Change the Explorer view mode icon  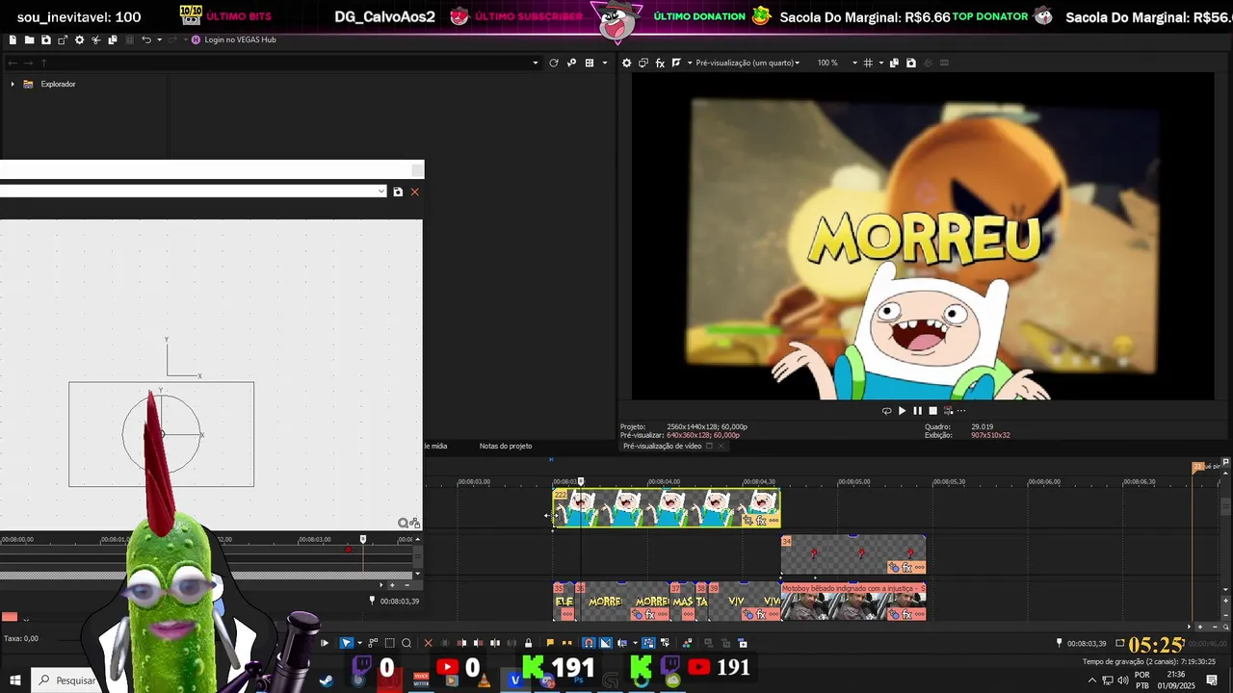coord(590,63)
